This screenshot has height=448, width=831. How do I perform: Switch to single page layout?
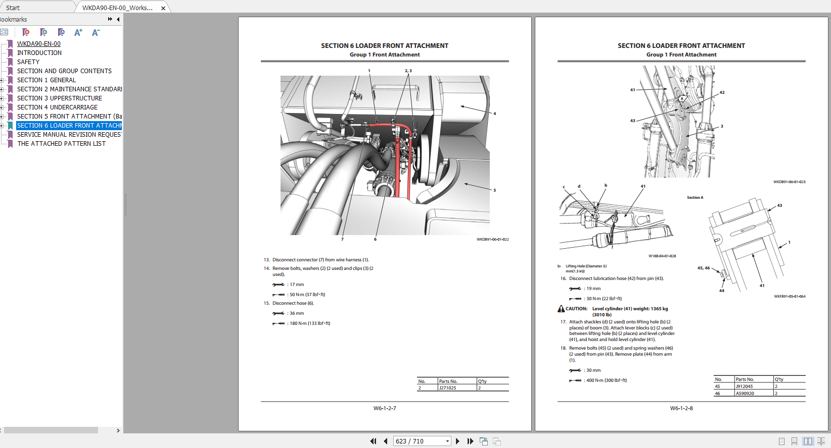tap(781, 441)
